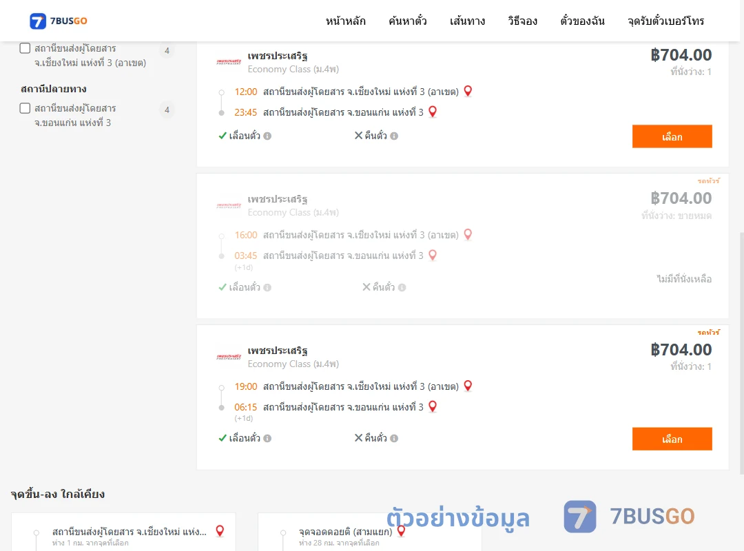Click map pin on nearby Chiang Mai station card

point(220,531)
